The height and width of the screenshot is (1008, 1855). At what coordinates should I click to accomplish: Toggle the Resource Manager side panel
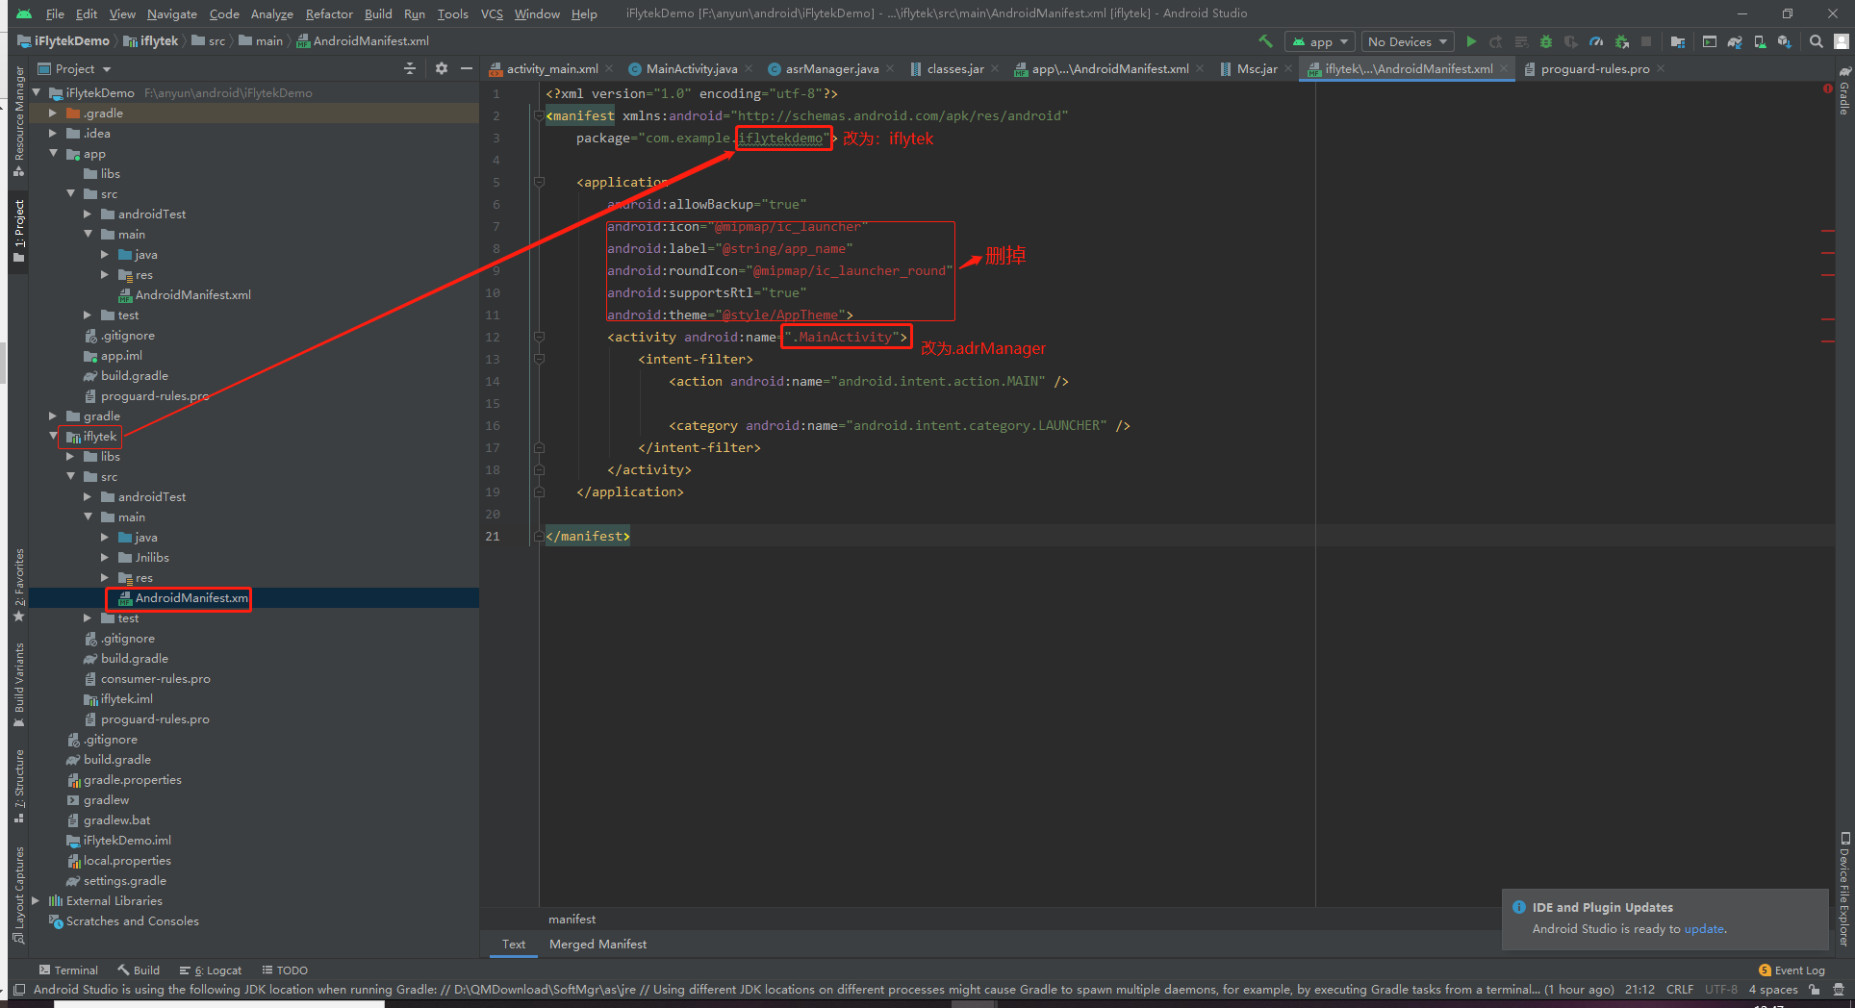(19, 121)
